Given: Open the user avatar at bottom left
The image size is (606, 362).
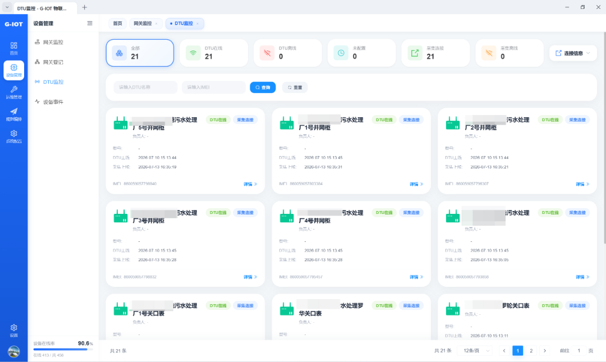Looking at the screenshot, I should [13, 351].
